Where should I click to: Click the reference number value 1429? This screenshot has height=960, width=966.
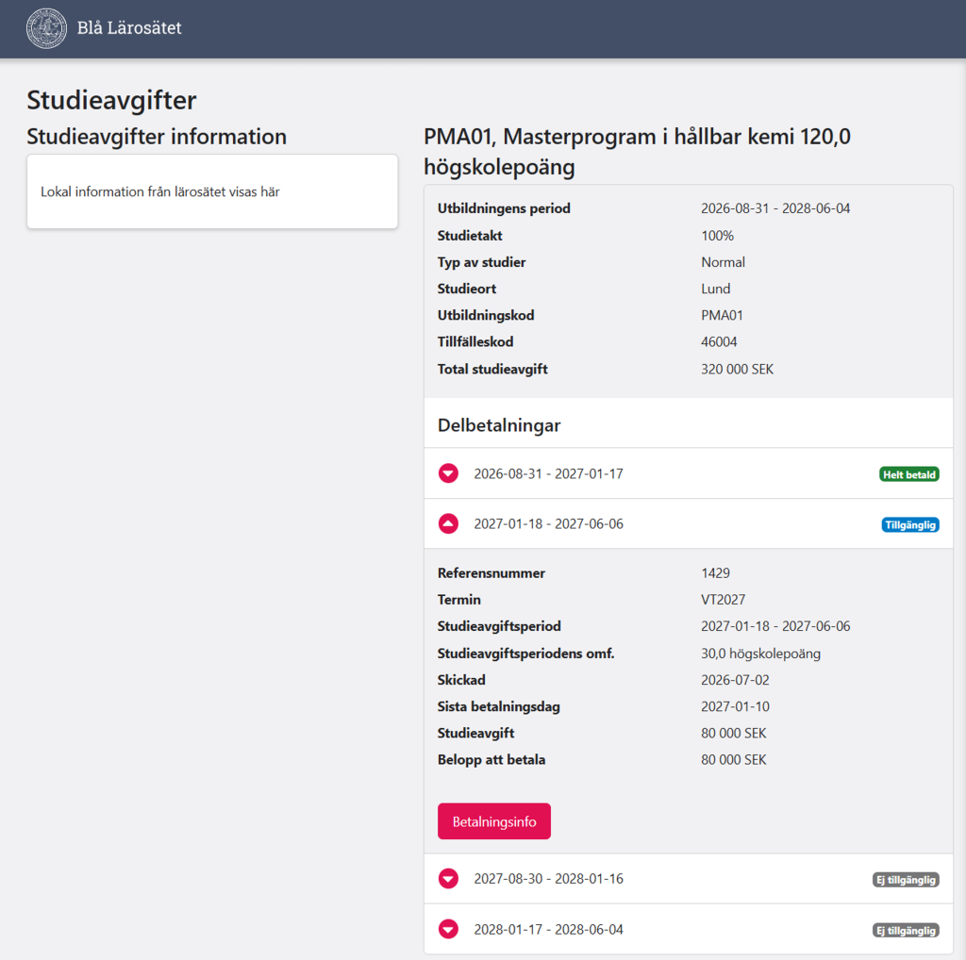(x=715, y=573)
